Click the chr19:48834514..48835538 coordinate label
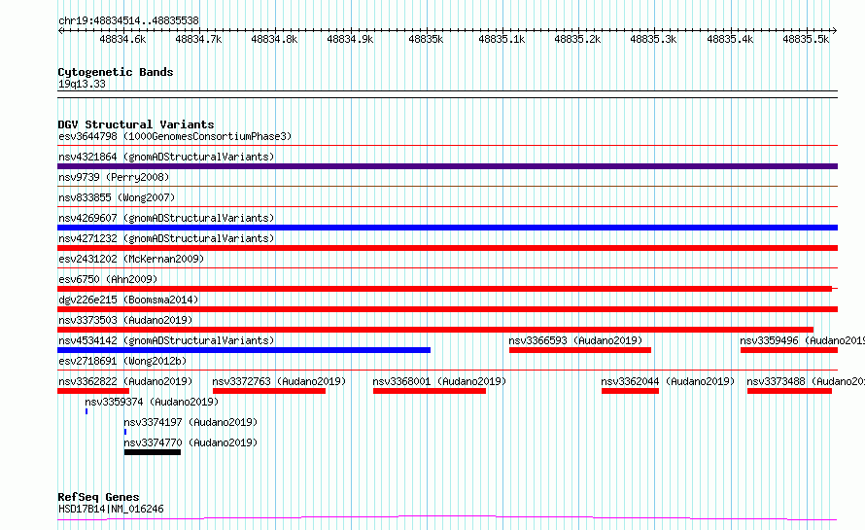Screen dimensions: 865x530 pyautogui.click(x=128, y=21)
